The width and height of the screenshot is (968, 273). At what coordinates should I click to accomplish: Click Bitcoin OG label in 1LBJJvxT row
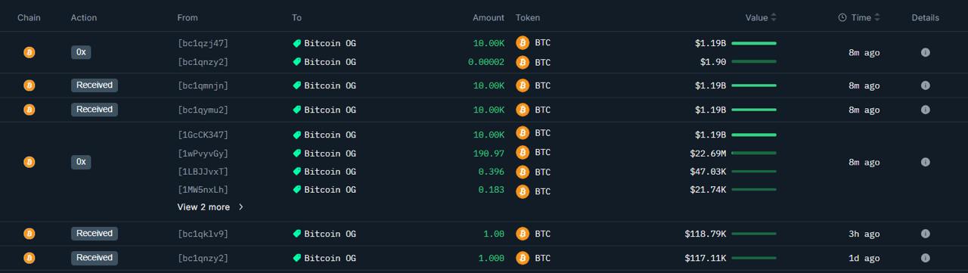(330, 172)
